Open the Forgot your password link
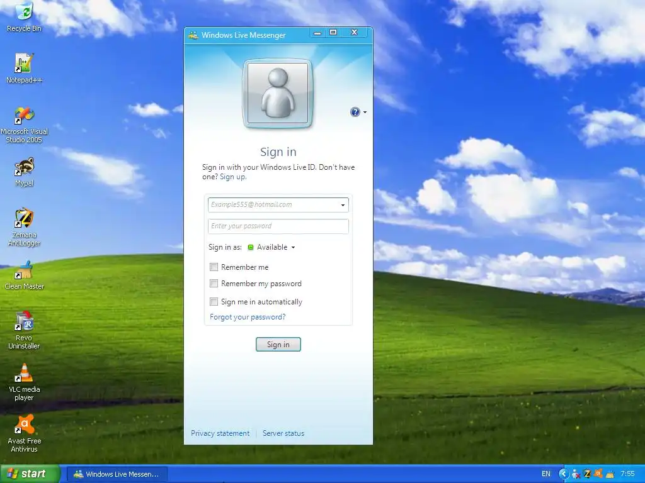The image size is (645, 483). pos(248,317)
